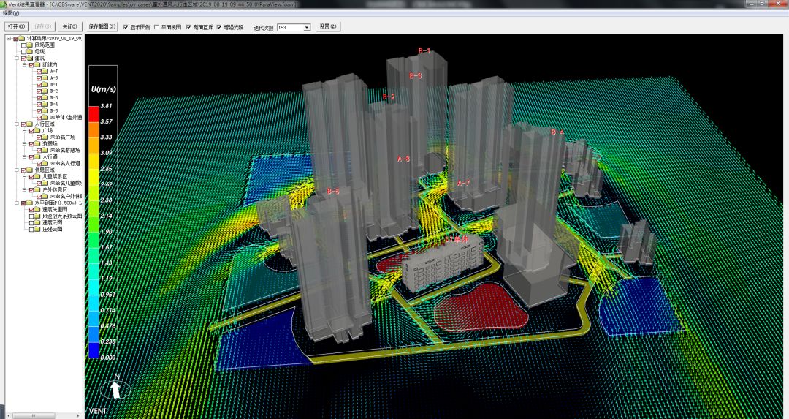This screenshot has width=789, height=419.
Task: Click the red top segment of velocity legend
Action: (94, 113)
